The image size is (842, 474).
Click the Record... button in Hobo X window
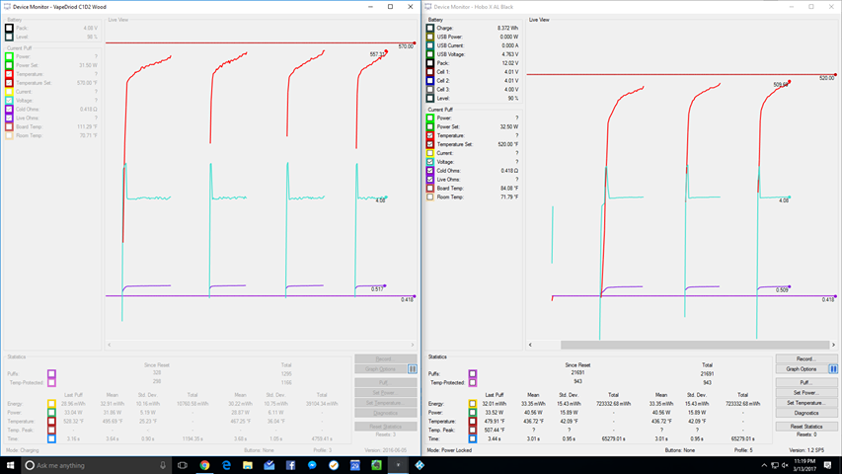tap(806, 359)
